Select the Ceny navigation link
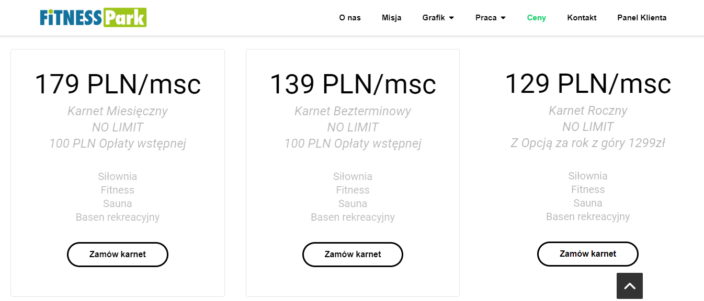 click(537, 18)
